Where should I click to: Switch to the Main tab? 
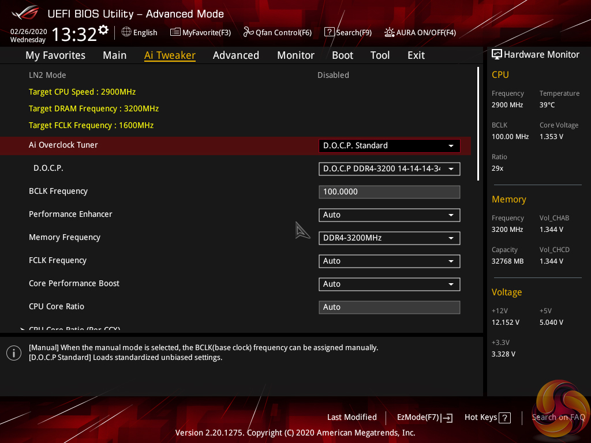(115, 55)
